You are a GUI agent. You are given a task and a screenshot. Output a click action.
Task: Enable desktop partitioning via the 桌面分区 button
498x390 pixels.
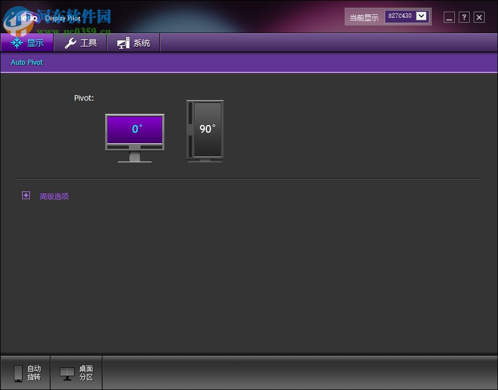76,372
